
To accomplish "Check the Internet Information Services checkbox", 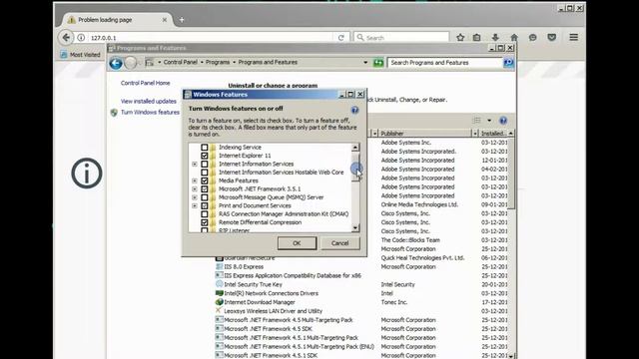I will (x=204, y=164).
